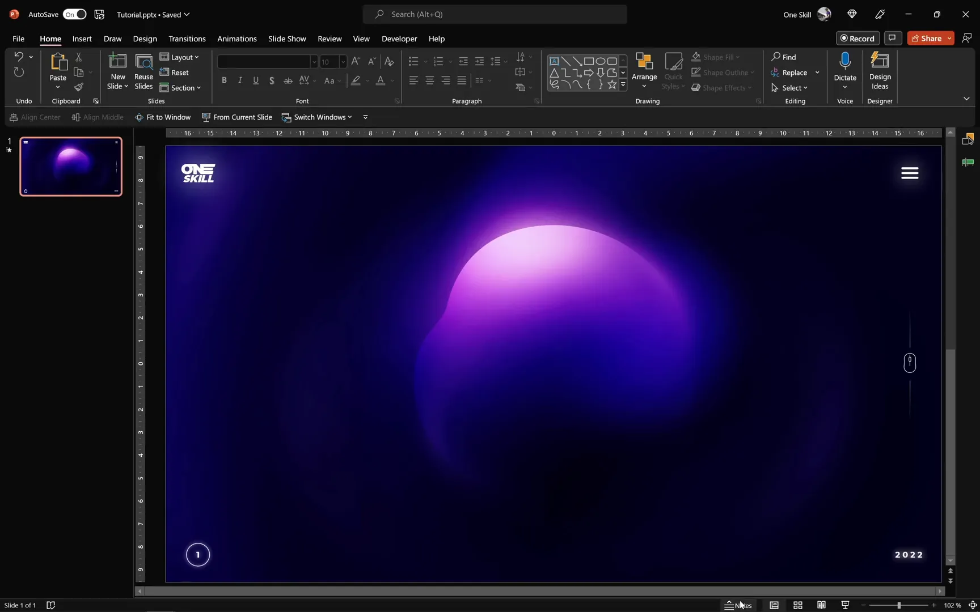Click the Increase Font Size icon

coord(356,61)
